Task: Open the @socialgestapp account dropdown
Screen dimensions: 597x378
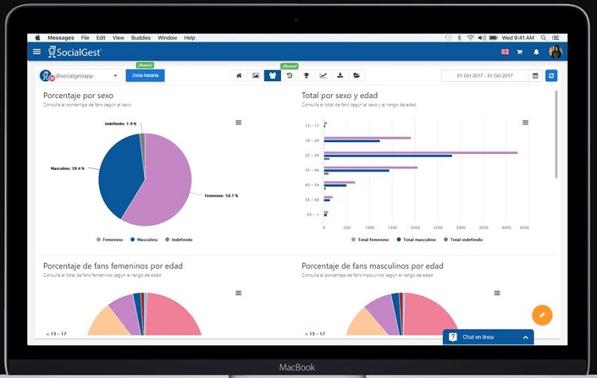Action: (x=80, y=76)
